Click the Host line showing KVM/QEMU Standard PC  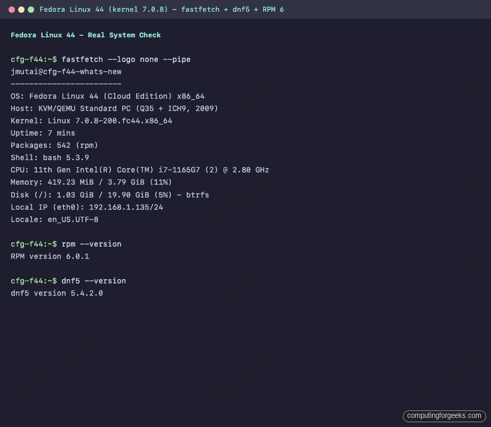[114, 108]
